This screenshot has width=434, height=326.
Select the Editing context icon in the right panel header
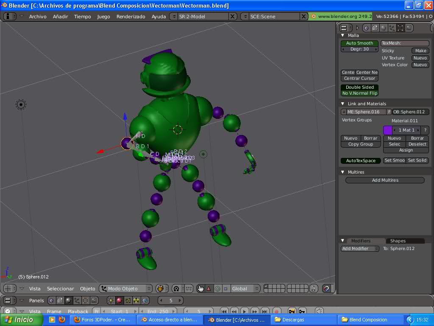(x=400, y=28)
